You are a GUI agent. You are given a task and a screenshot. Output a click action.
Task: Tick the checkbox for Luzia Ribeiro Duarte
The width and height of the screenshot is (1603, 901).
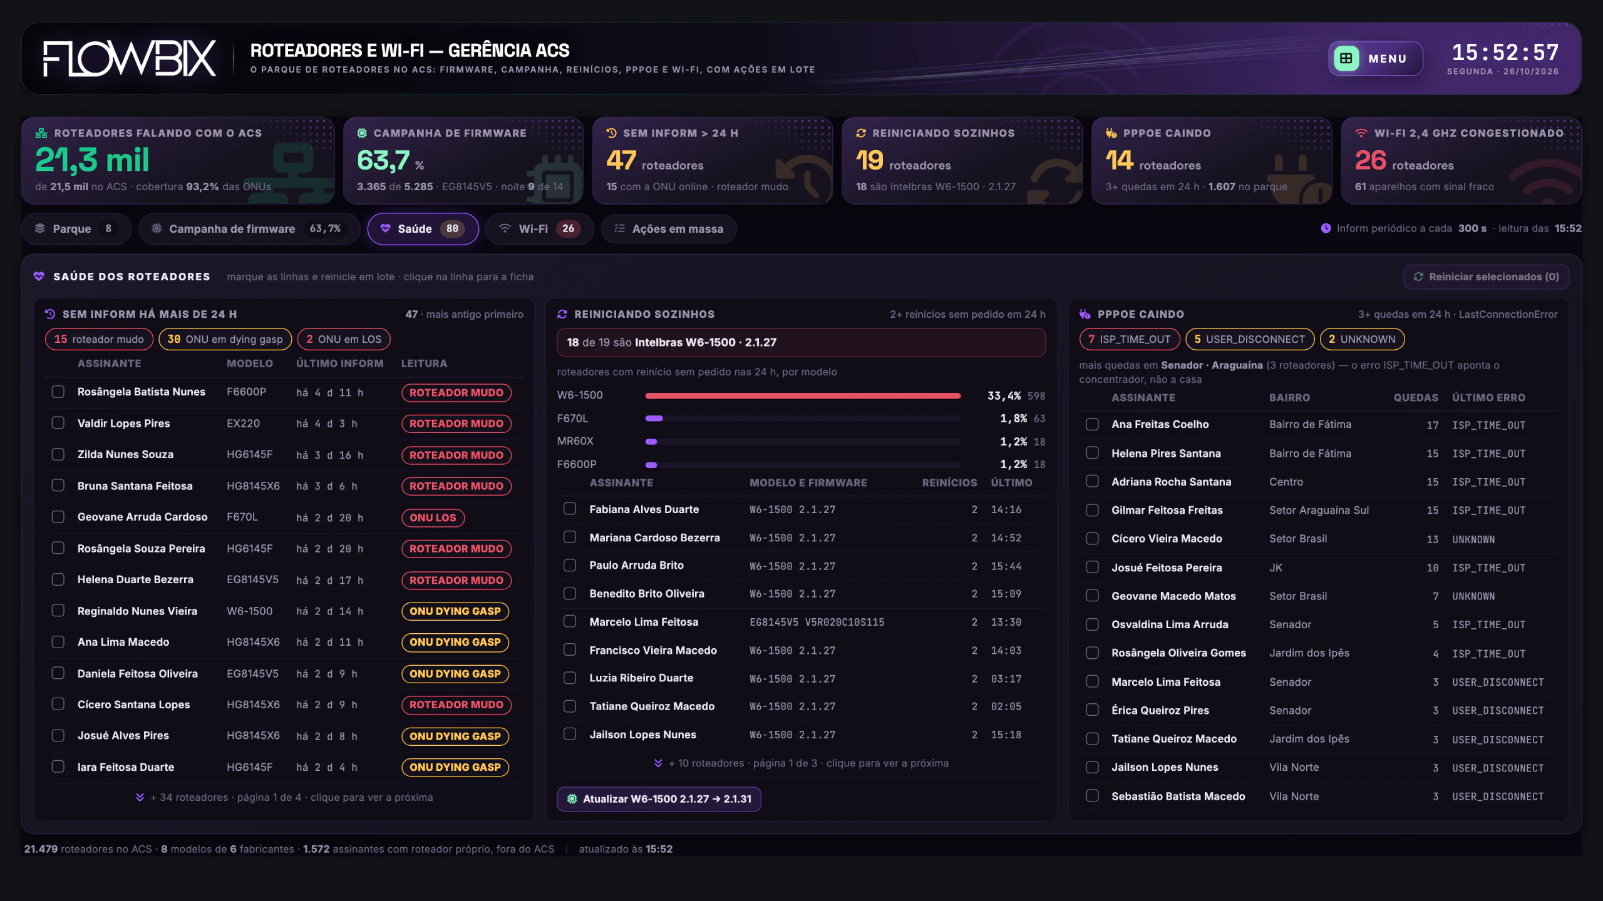(x=570, y=678)
